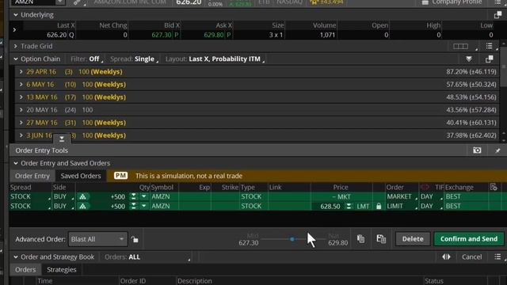
Task: Click the funnel icon in Option Chain header
Action: point(468,59)
